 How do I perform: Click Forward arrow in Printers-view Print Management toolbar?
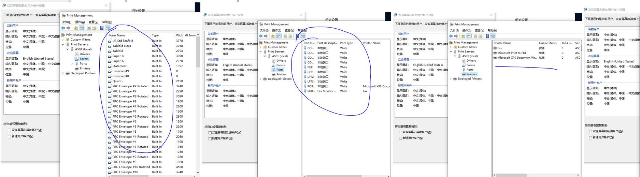click(x=456, y=36)
